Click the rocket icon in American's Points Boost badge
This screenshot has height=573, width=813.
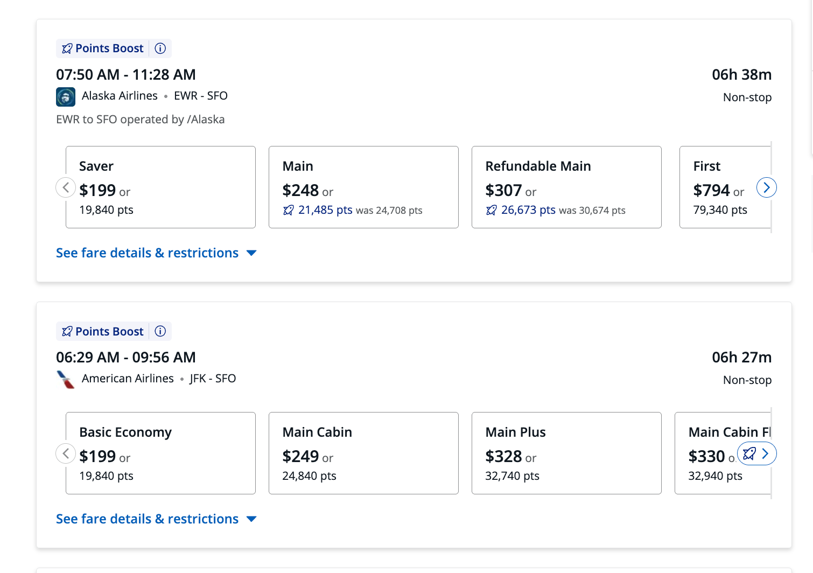(67, 331)
